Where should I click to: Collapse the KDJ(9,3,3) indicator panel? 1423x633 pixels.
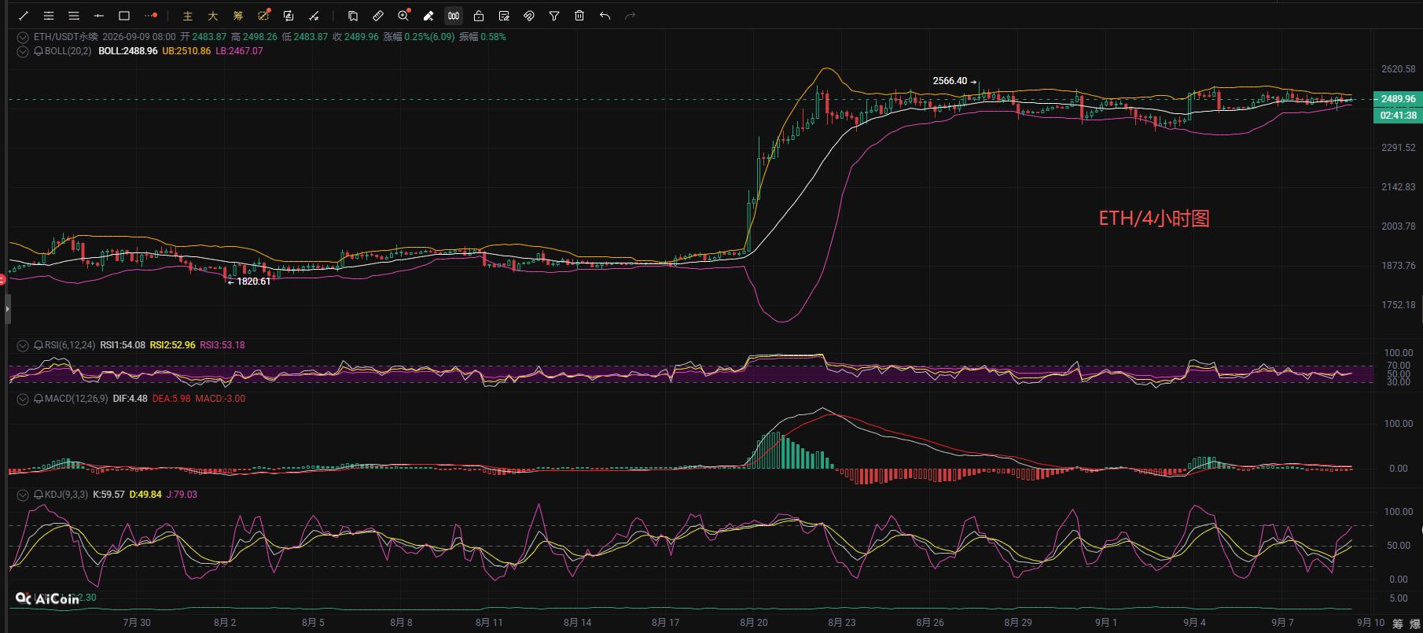click(x=23, y=495)
